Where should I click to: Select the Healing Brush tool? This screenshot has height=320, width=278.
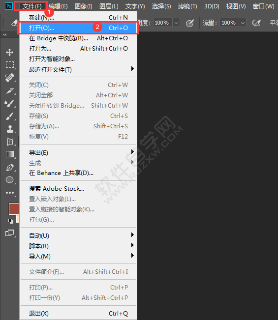click(10, 78)
